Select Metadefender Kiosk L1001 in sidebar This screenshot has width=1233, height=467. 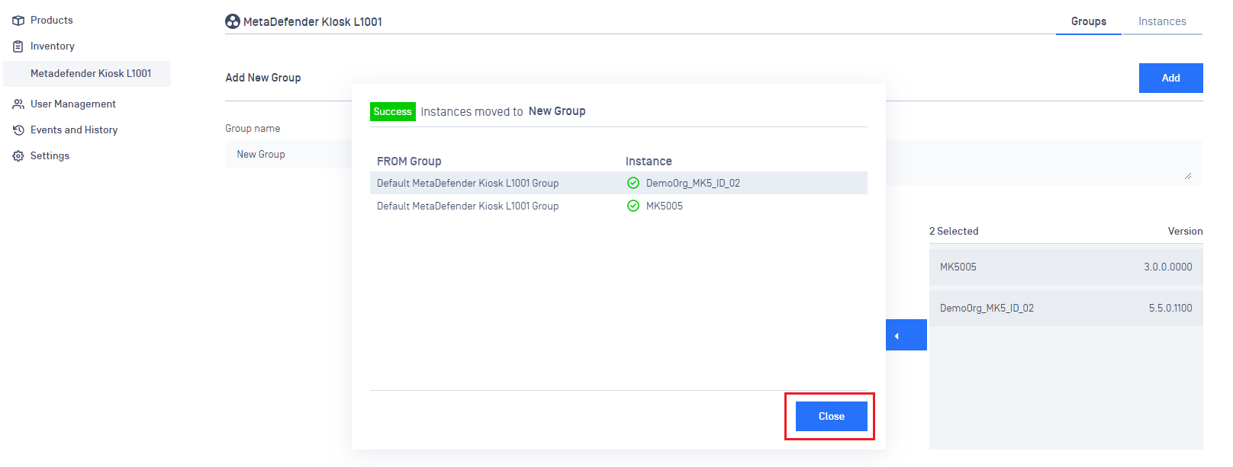pos(87,74)
